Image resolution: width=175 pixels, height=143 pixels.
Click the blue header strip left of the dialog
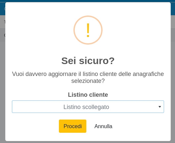tap(2, 9)
